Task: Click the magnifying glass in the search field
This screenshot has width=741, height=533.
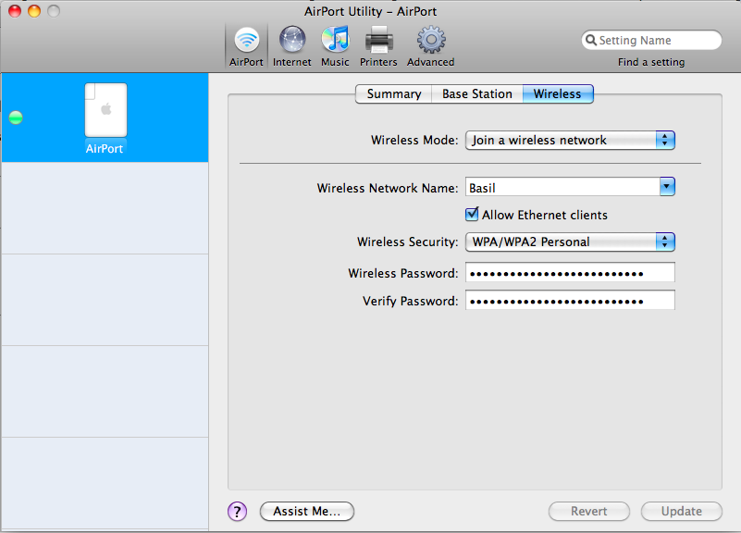Action: pyautogui.click(x=591, y=40)
